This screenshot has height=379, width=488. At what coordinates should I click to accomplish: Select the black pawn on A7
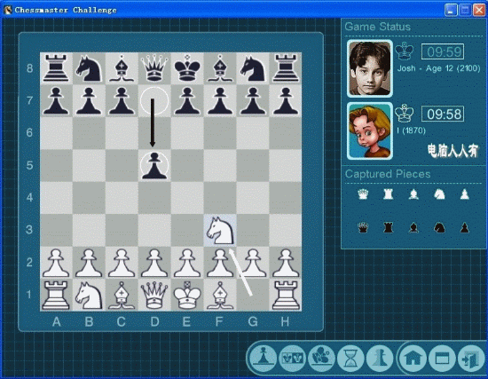coord(56,100)
